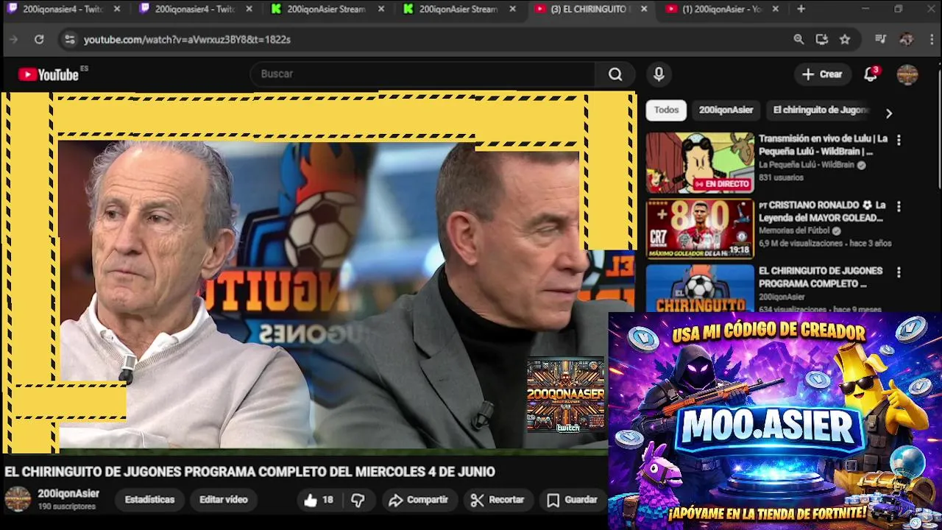Start voice search with the microphone icon
Viewport: 942px width, 530px height.
[659, 74]
